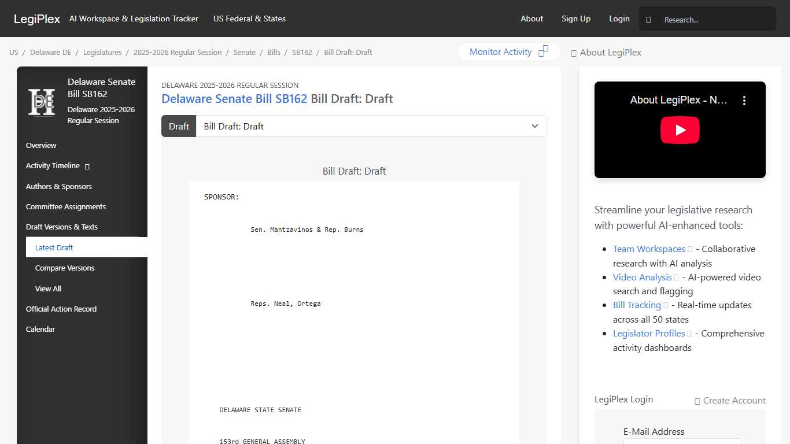This screenshot has height=444, width=790.
Task: Open the video's three-dot options menu
Action: pos(744,101)
